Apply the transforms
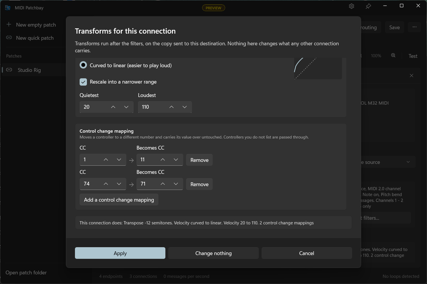 (x=120, y=253)
